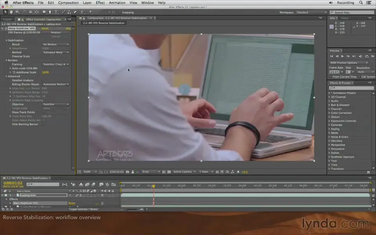Open the Workspace dropdown set to Standard
This screenshot has height=235, width=376.
point(311,12)
